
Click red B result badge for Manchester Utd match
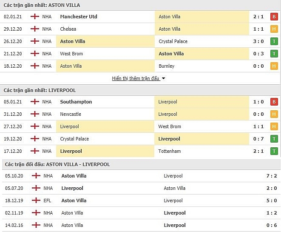pyautogui.click(x=274, y=17)
